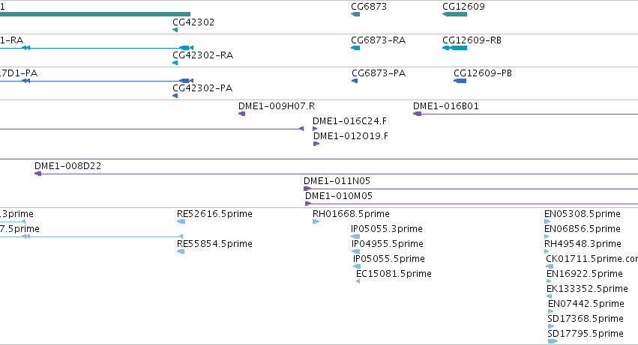Select the IP05055.3prime EST glyph
Viewport: 638px width, 345px height.
click(355, 236)
